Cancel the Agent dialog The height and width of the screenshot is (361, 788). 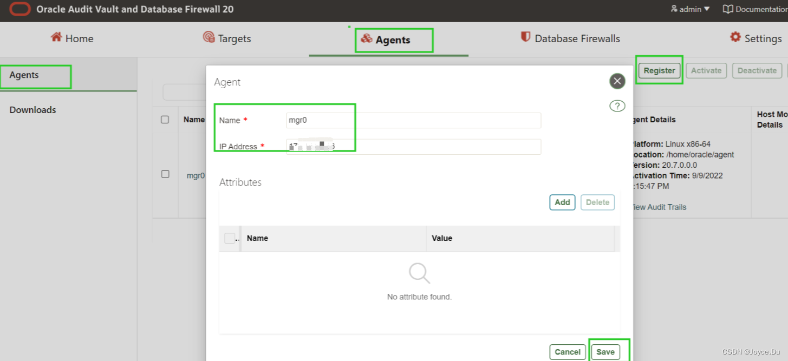click(x=567, y=352)
